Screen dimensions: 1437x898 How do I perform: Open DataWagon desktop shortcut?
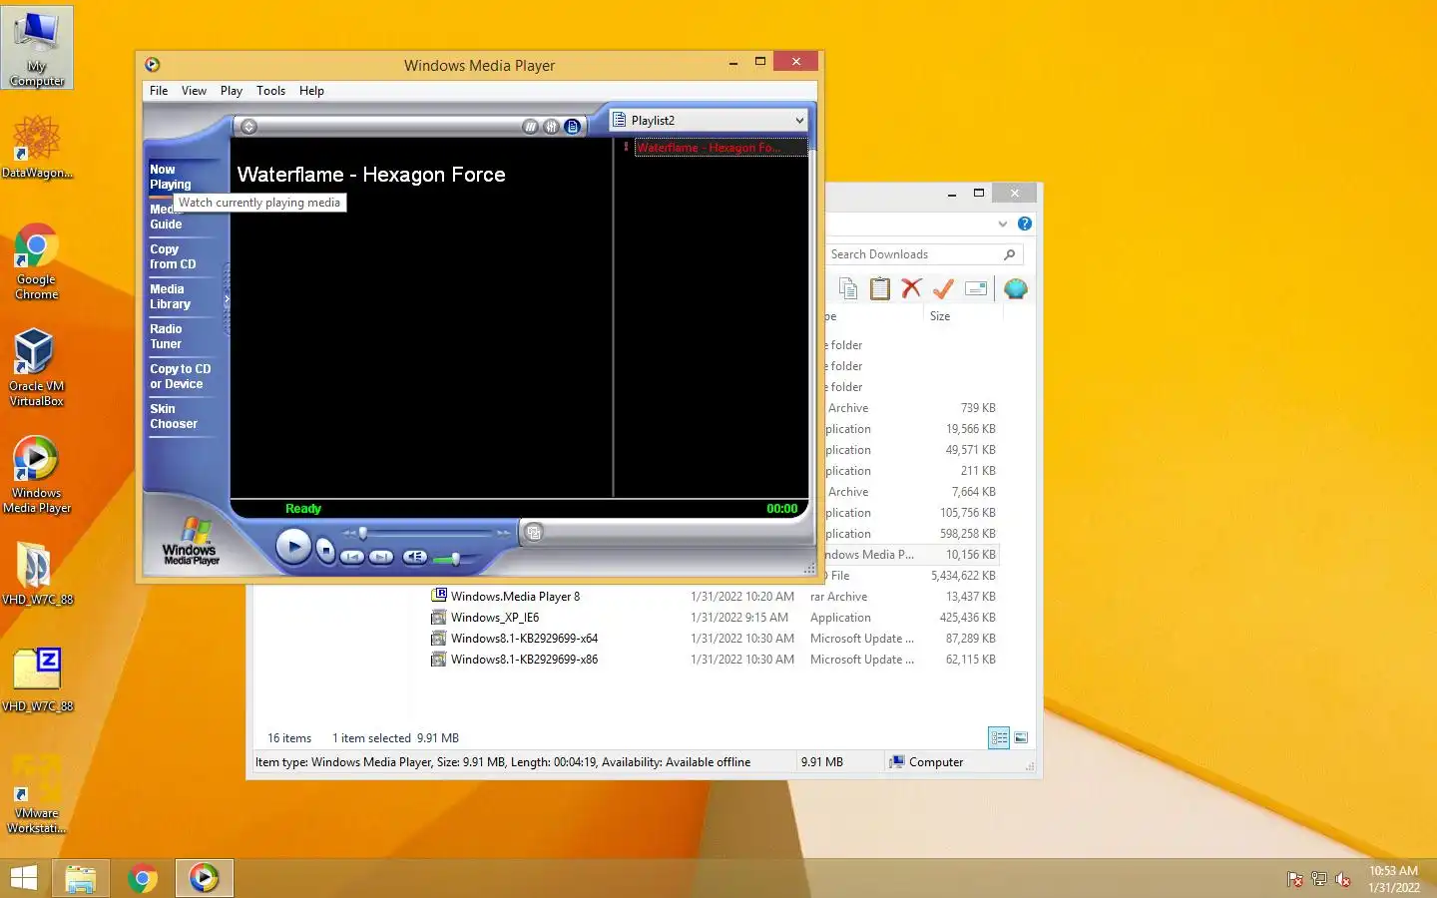point(37,146)
